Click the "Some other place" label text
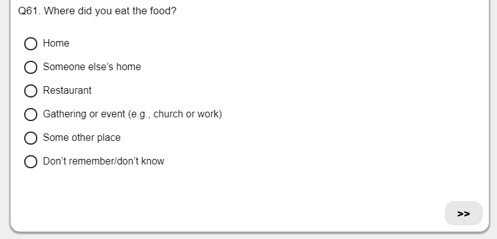497x239 pixels. coord(82,138)
